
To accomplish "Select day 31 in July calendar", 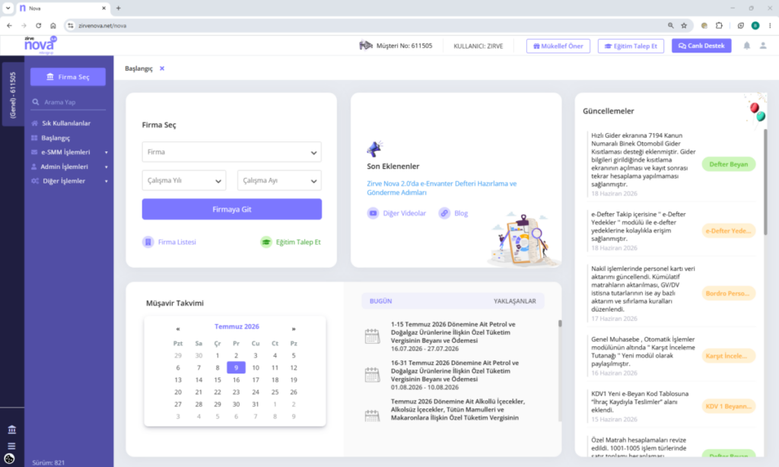I will (256, 405).
